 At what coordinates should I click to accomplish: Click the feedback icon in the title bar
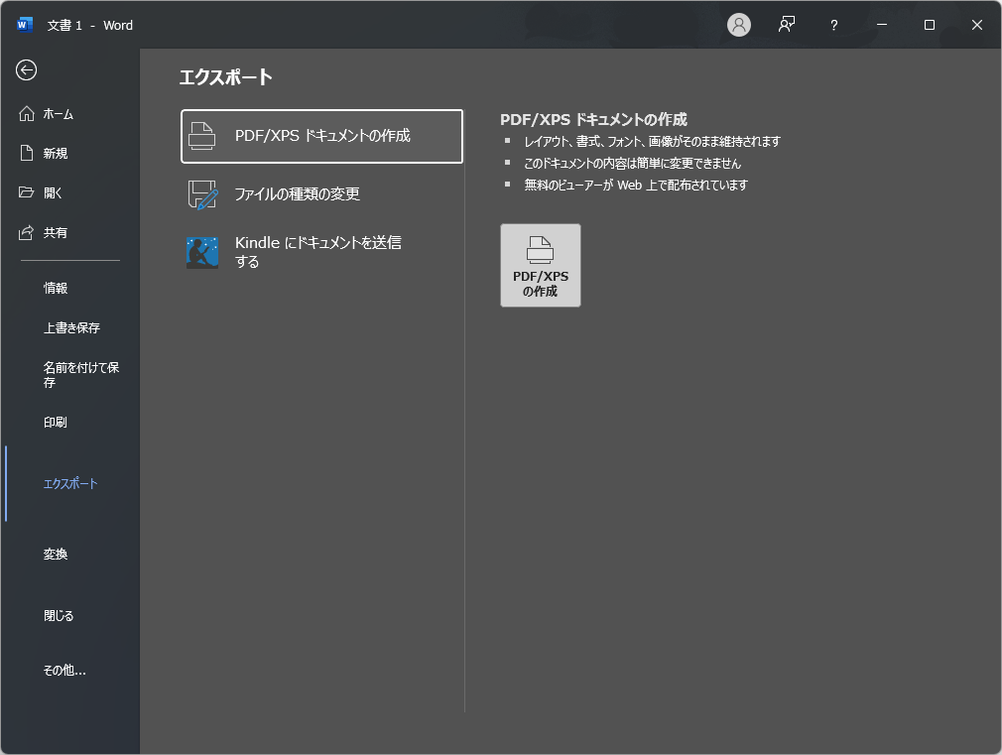[786, 25]
